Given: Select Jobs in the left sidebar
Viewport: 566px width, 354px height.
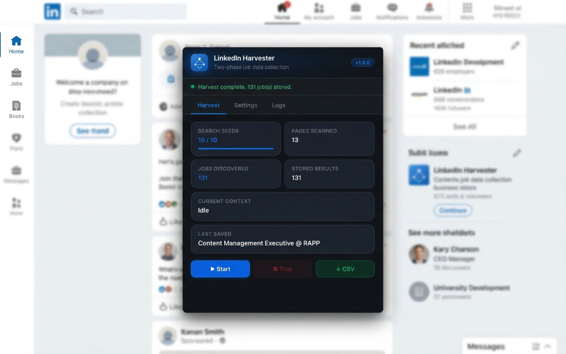Looking at the screenshot, I should click(x=16, y=77).
